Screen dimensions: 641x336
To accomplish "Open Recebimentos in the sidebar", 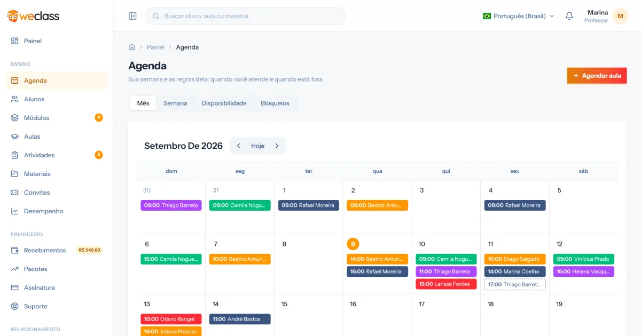I will (57, 250).
